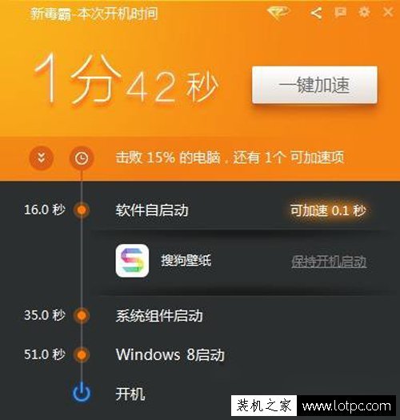
Task: Select the 搜狗壁纸 startup item name
Action: click(186, 260)
